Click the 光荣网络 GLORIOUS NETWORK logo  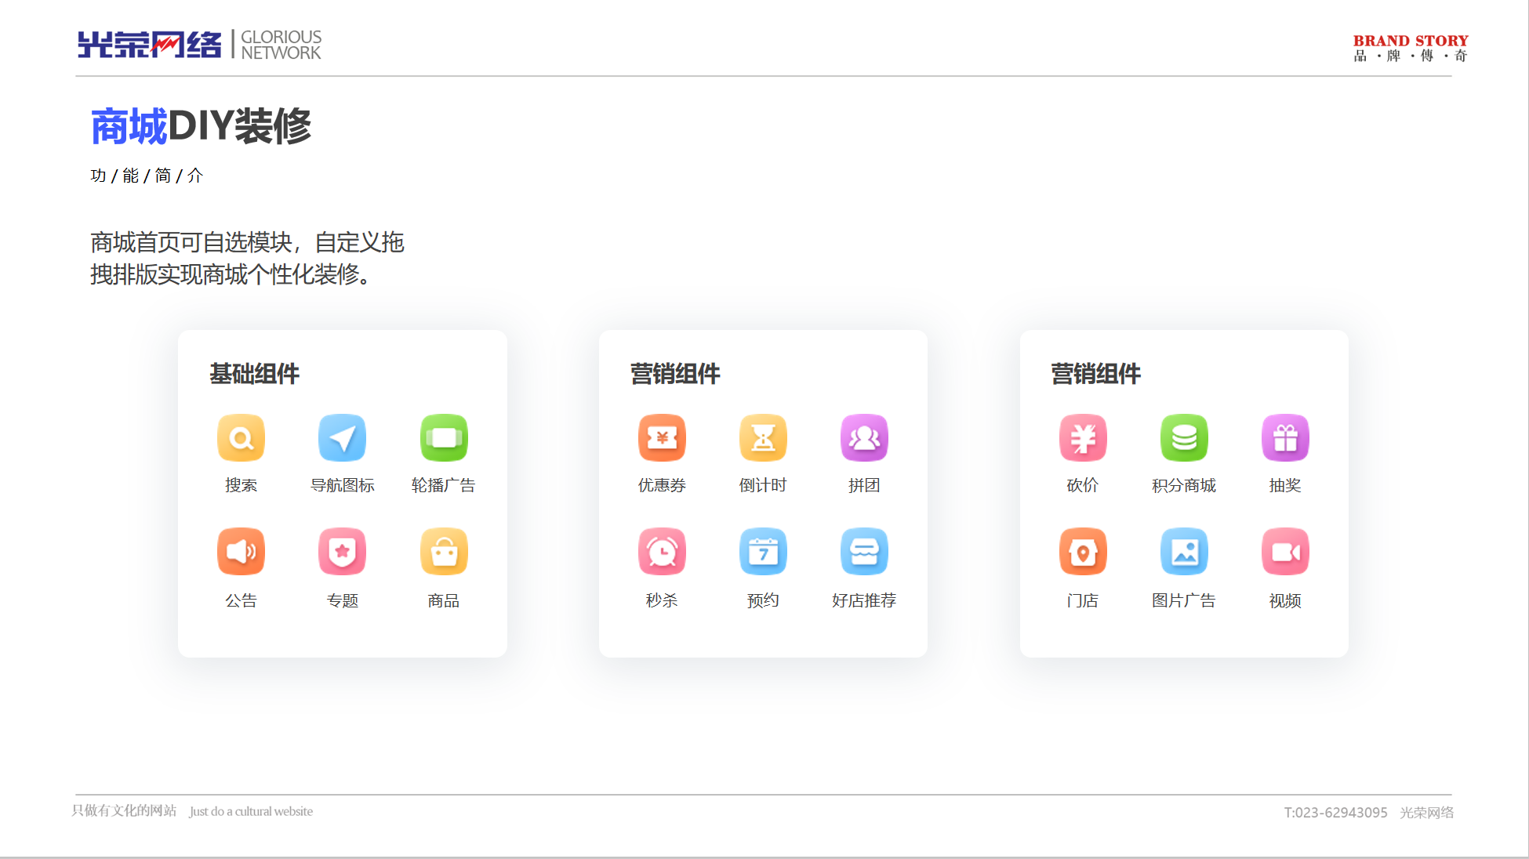pos(199,45)
